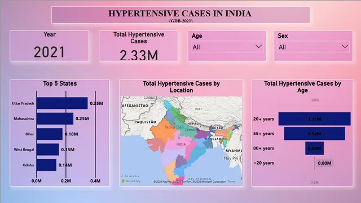The height and width of the screenshot is (203, 361).
Task: Click the 0.2M axis label
Action: [66, 181]
